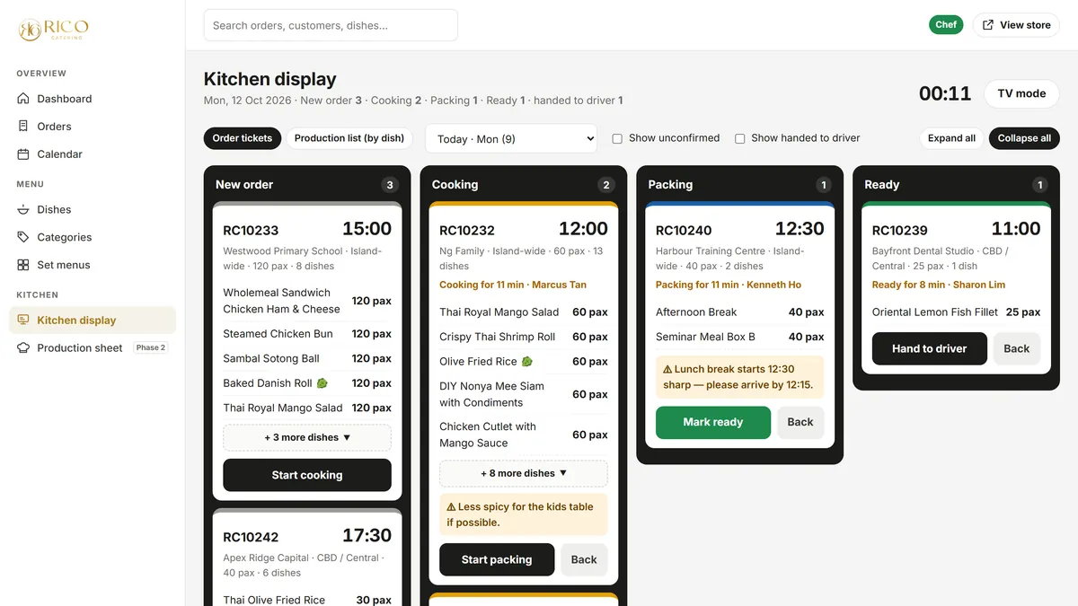Image resolution: width=1078 pixels, height=606 pixels.
Task: Select Kitchen display in sidebar
Action: click(x=93, y=320)
